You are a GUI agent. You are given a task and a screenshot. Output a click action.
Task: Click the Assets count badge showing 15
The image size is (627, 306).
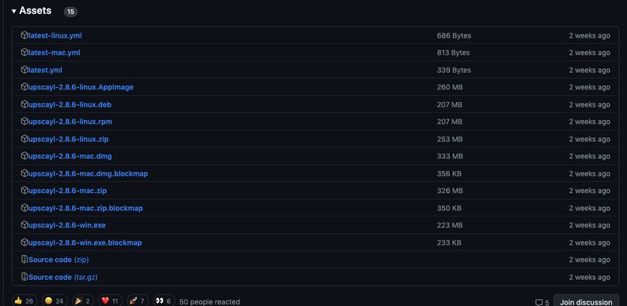(x=71, y=12)
